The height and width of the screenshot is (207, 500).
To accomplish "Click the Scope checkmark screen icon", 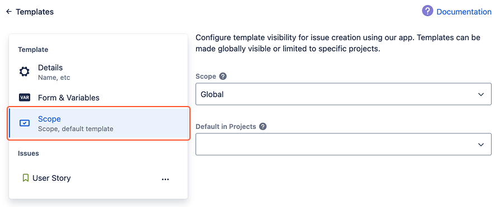I will 25,123.
